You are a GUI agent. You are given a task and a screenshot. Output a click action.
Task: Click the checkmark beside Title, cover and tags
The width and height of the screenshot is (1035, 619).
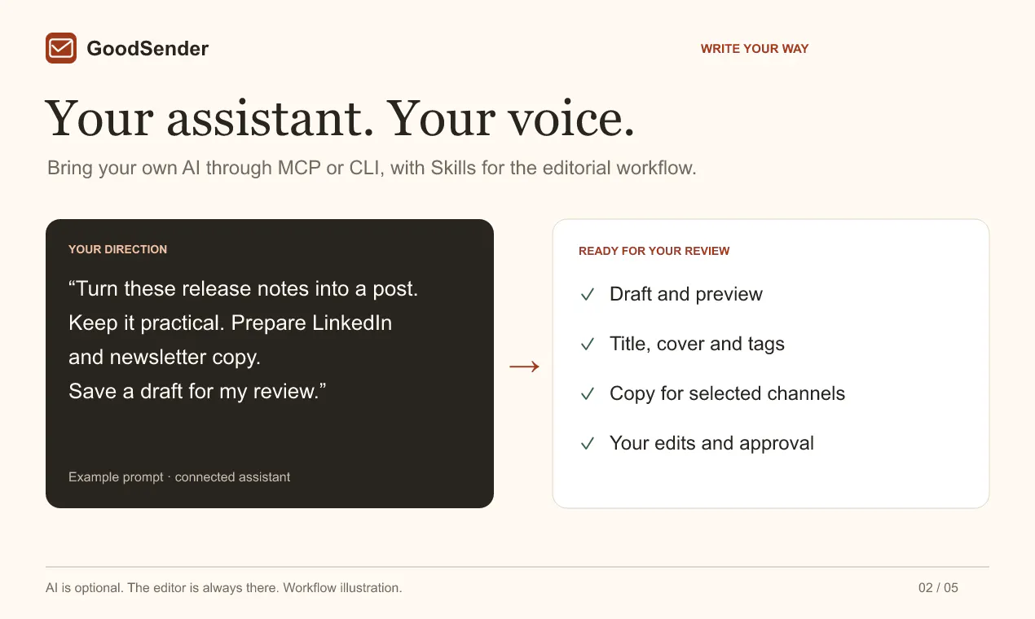pyautogui.click(x=587, y=345)
